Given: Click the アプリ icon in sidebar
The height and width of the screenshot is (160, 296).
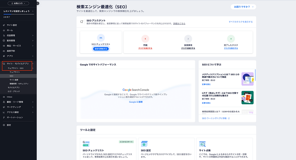Looking at the screenshot, I should pyautogui.click(x=4, y=56).
